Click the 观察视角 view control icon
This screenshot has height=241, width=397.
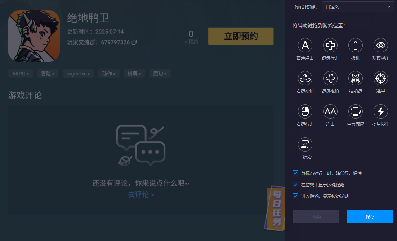[x=380, y=46]
